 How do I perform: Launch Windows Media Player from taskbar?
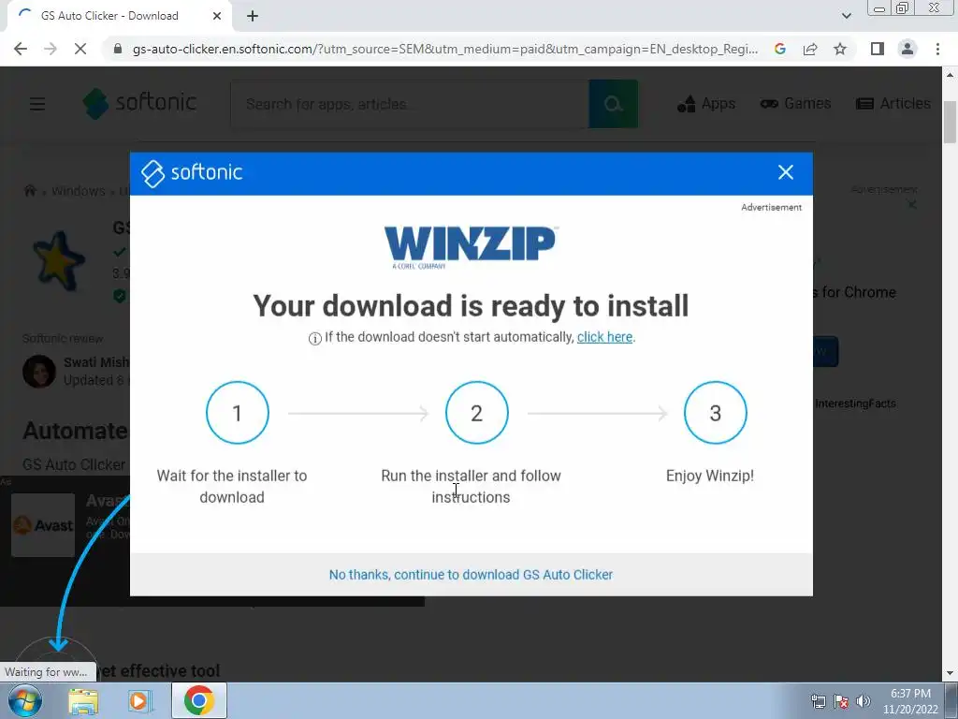140,701
